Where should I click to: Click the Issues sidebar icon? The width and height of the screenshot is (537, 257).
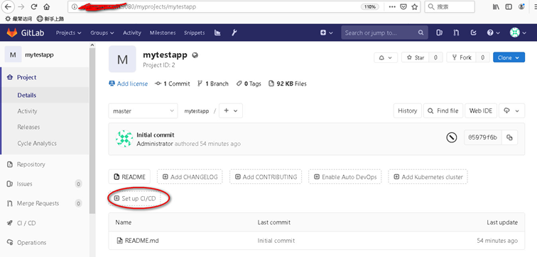click(10, 184)
